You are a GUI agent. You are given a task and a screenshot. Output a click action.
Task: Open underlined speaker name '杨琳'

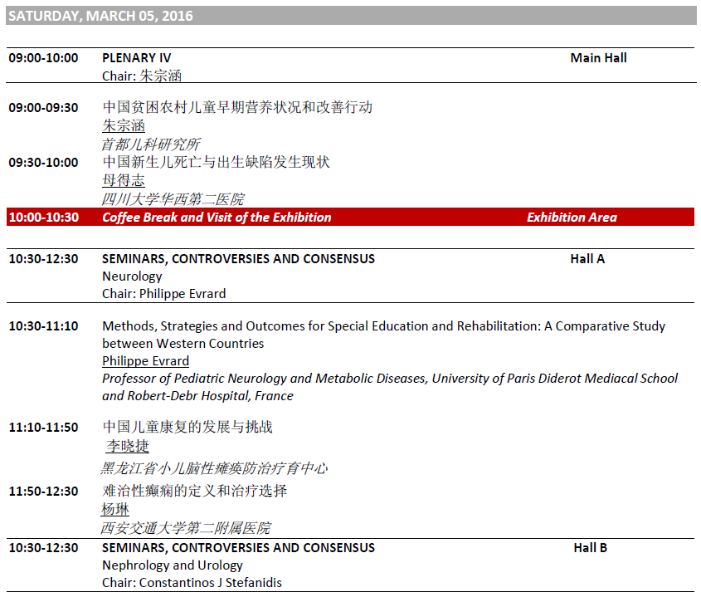tap(115, 509)
